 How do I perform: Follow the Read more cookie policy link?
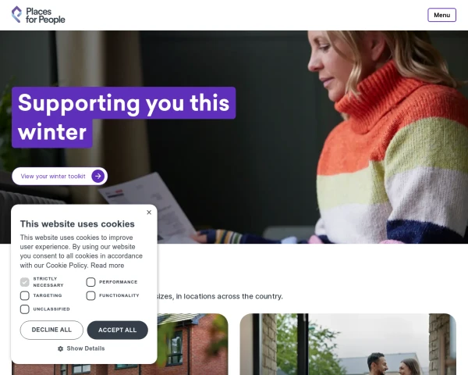point(108,266)
